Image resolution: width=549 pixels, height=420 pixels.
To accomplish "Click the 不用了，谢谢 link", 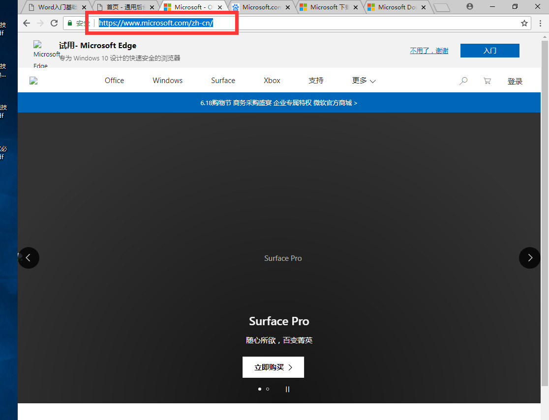I will 429,51.
